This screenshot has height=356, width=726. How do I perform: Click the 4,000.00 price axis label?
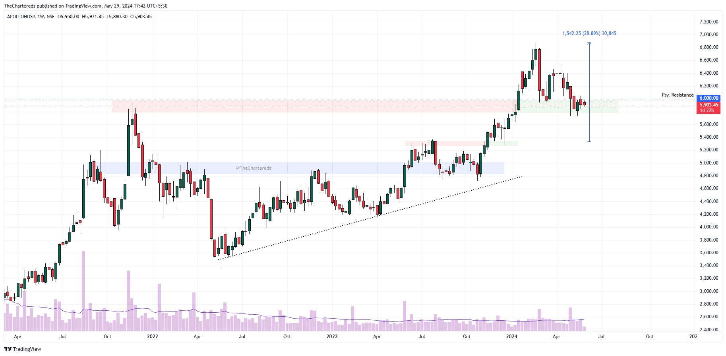coord(709,227)
